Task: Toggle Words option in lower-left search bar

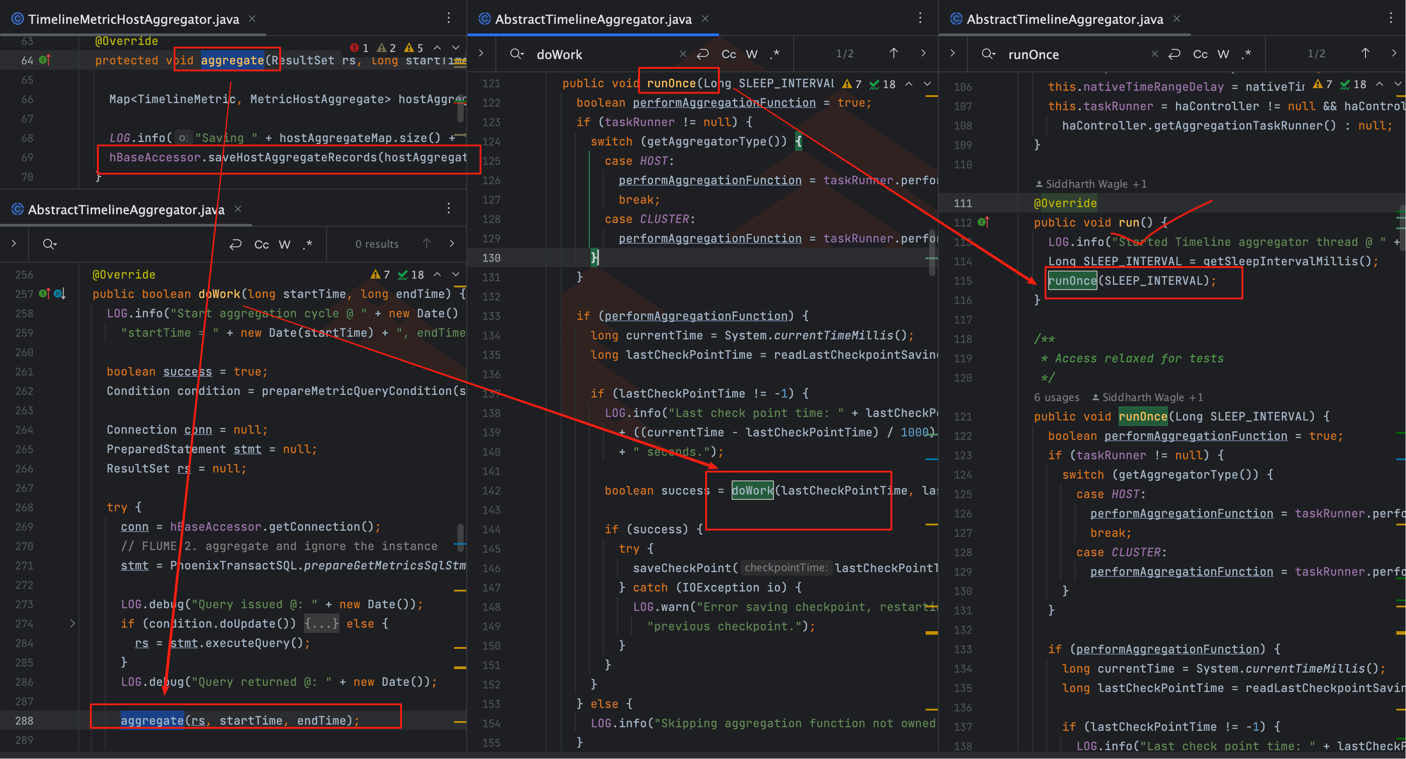Action: pos(284,245)
